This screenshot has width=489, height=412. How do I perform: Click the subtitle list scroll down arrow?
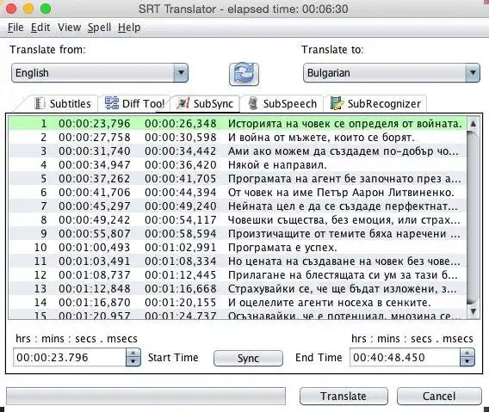click(x=474, y=311)
